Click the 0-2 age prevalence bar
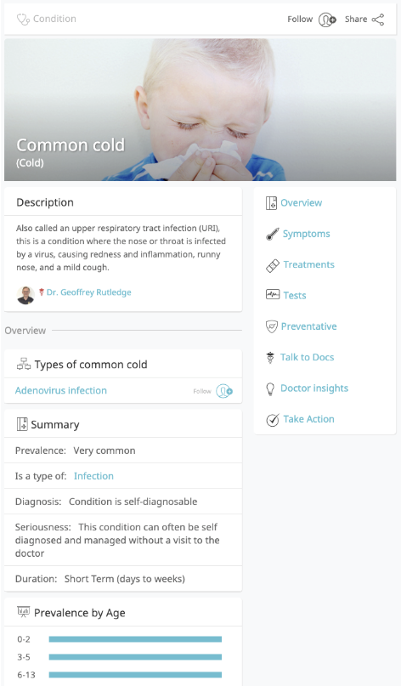Screen dimensions: 401x686 pos(135,639)
